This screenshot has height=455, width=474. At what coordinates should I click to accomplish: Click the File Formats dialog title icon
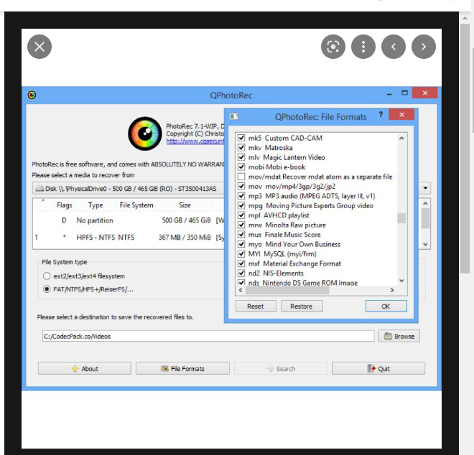[x=233, y=116]
